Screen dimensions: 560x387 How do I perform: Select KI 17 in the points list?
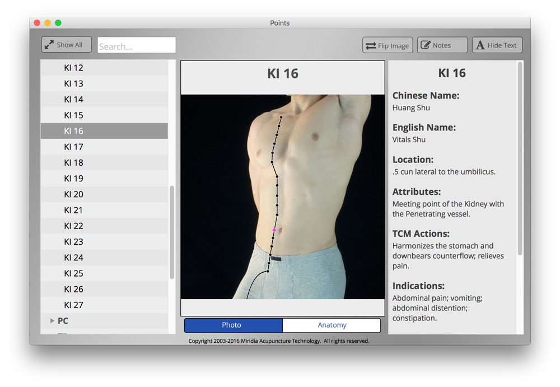104,147
